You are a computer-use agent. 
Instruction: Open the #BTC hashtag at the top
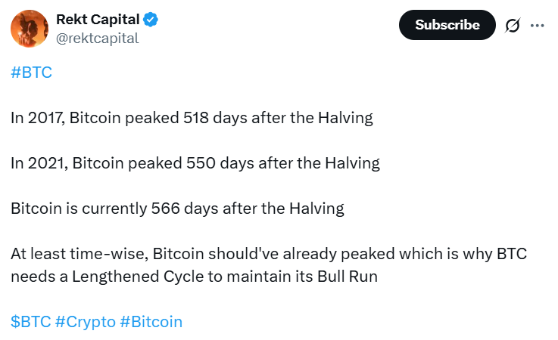(x=32, y=73)
